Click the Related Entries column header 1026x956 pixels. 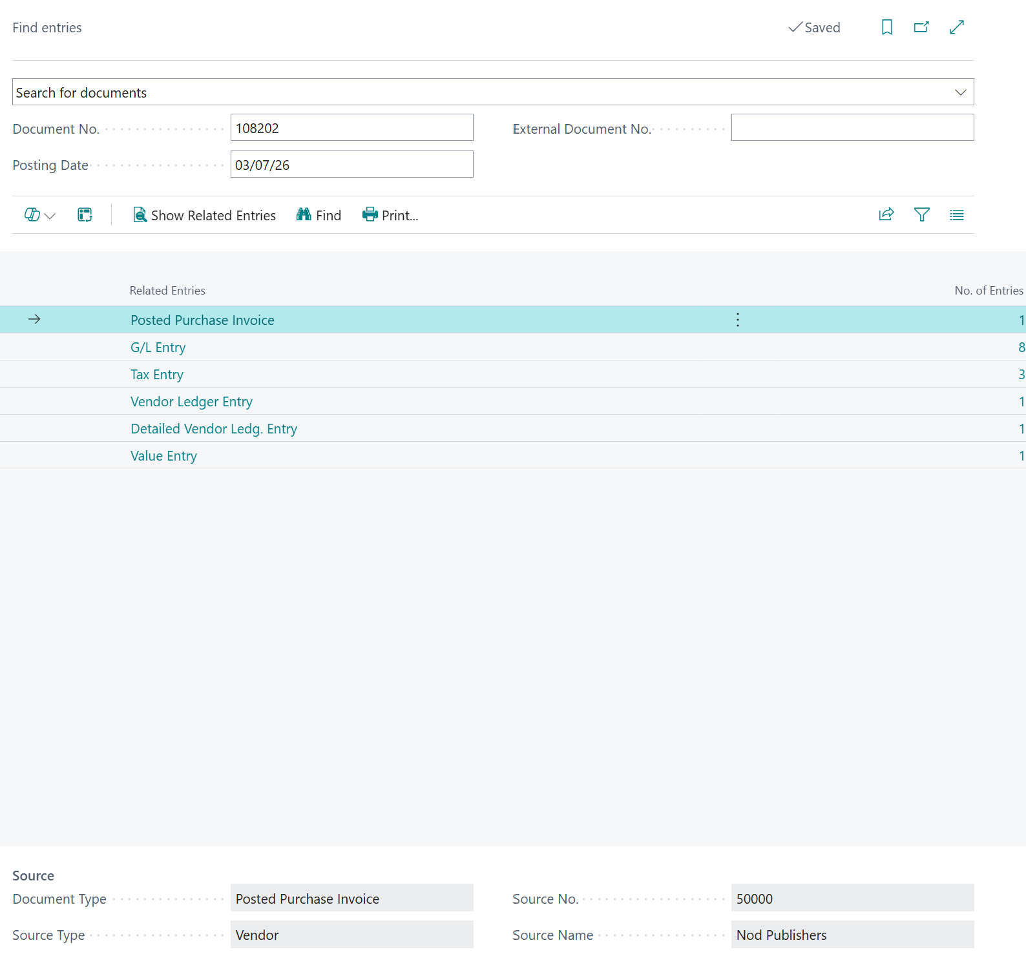[x=167, y=291]
